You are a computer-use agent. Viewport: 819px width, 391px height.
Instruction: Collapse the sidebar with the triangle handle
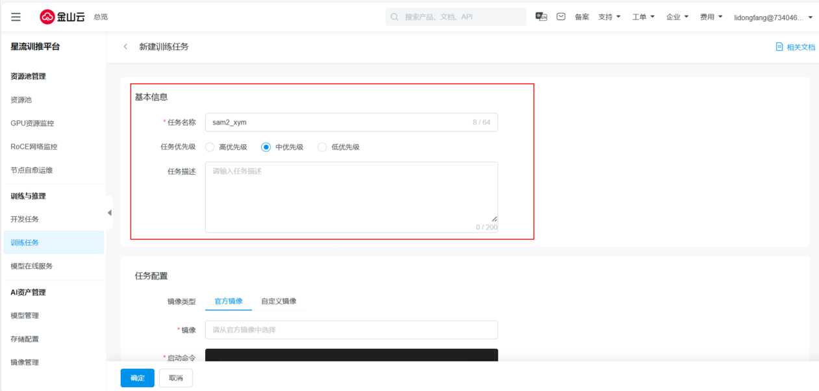click(x=109, y=213)
